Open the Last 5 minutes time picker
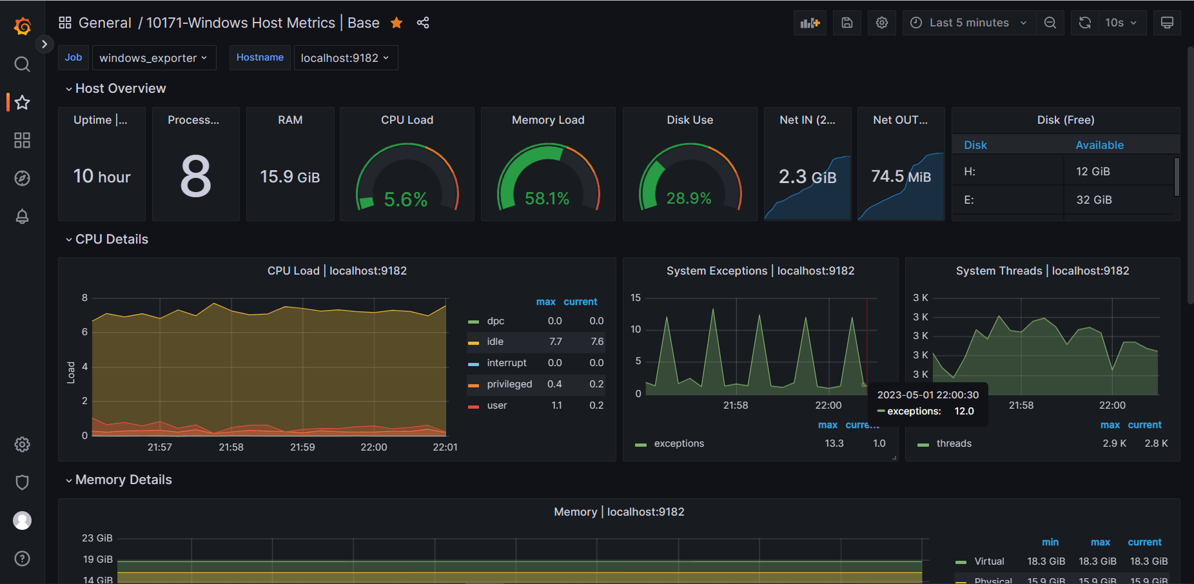The width and height of the screenshot is (1194, 584). pyautogui.click(x=968, y=23)
